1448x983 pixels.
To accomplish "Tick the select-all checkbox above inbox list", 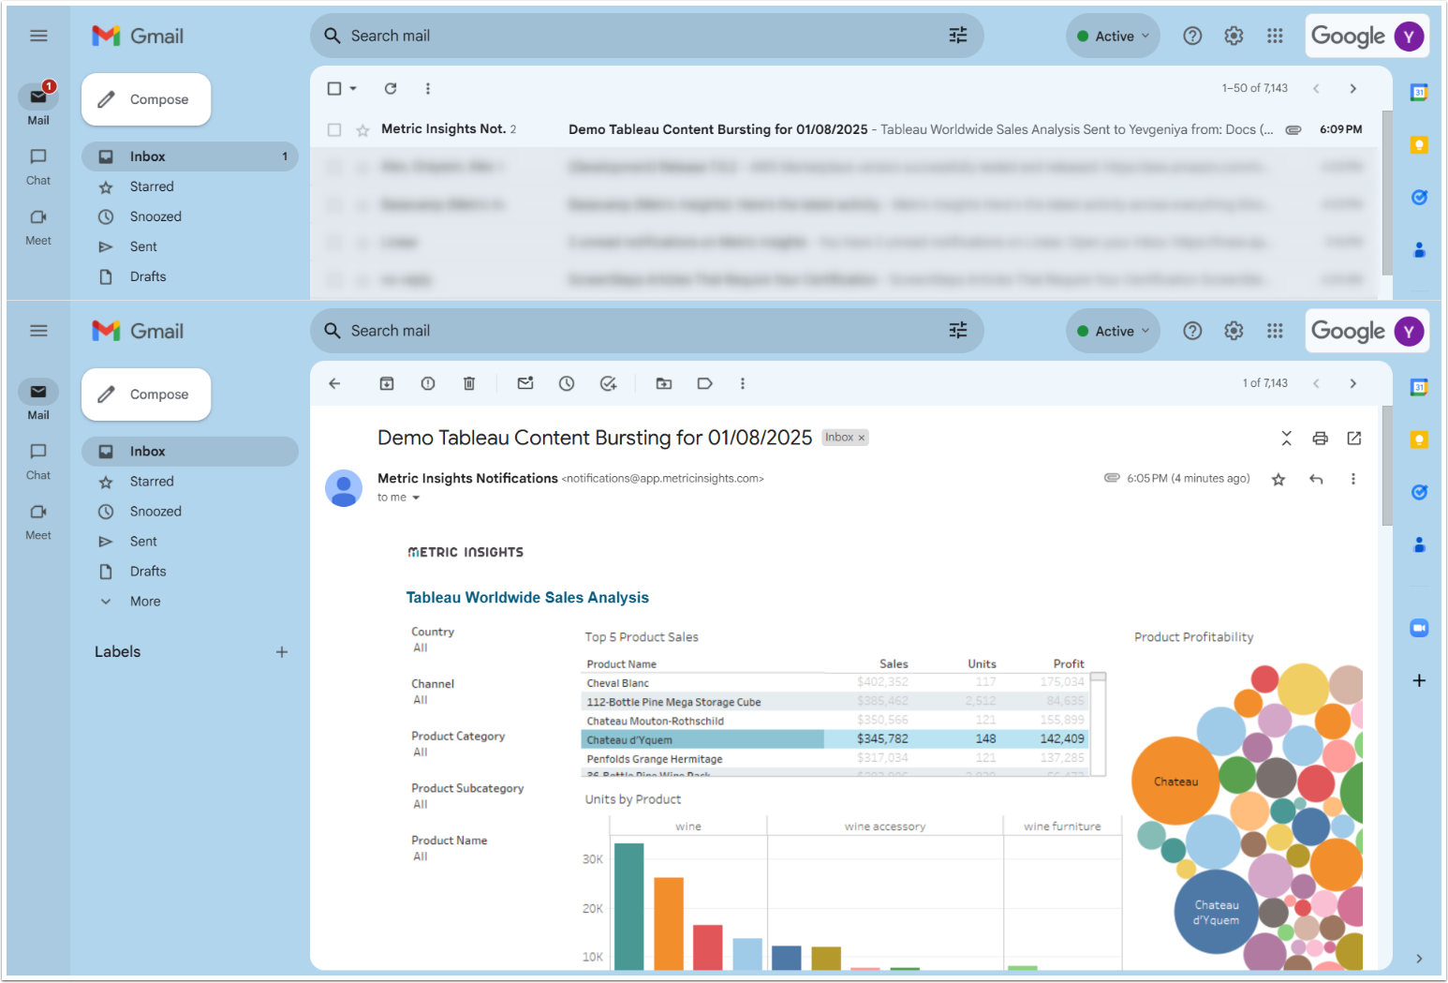I will 334,88.
